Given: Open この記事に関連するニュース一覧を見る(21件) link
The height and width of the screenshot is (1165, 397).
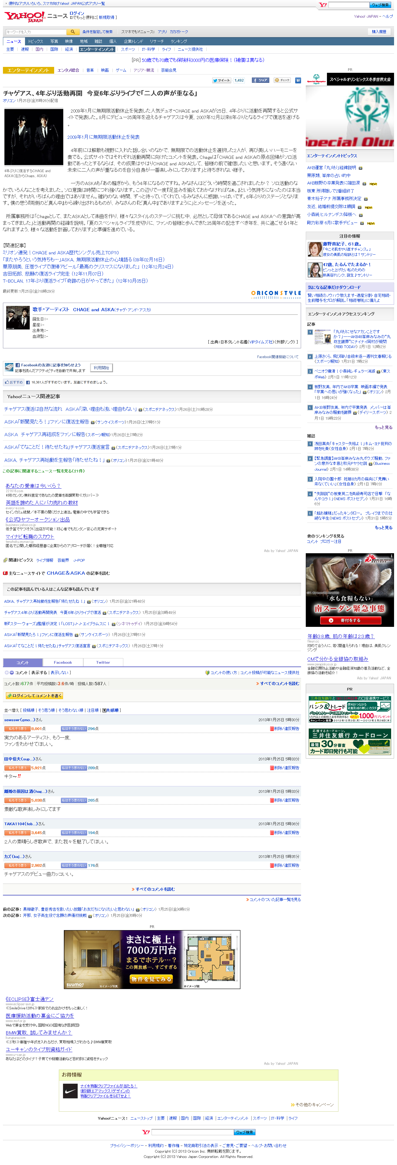Looking at the screenshot, I should pos(44,471).
